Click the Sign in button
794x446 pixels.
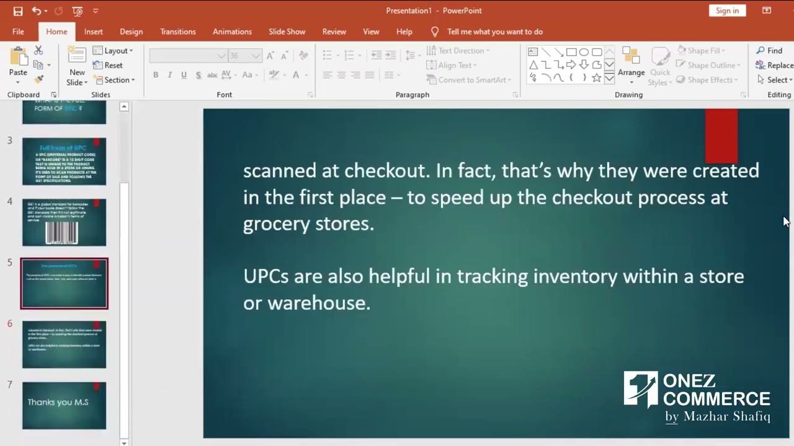pos(727,11)
